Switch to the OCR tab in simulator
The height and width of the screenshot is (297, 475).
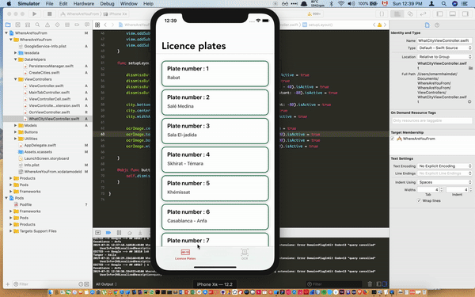[245, 254]
